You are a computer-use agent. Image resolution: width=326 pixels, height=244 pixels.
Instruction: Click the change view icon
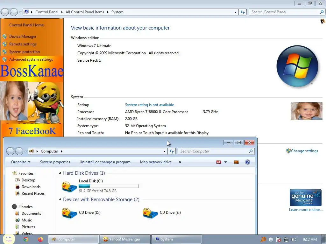click(x=219, y=162)
